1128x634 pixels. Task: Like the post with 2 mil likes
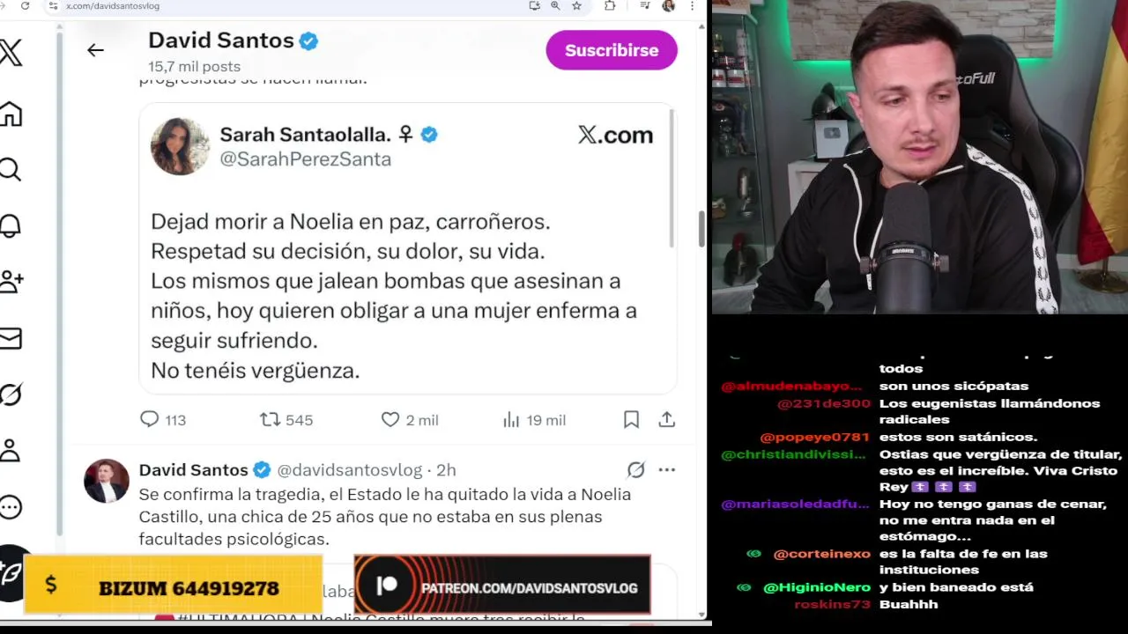[409, 420]
